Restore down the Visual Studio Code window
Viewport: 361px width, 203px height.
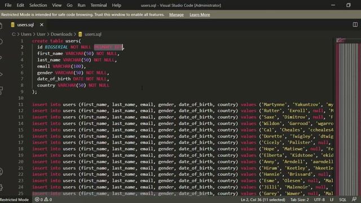click(x=349, y=5)
